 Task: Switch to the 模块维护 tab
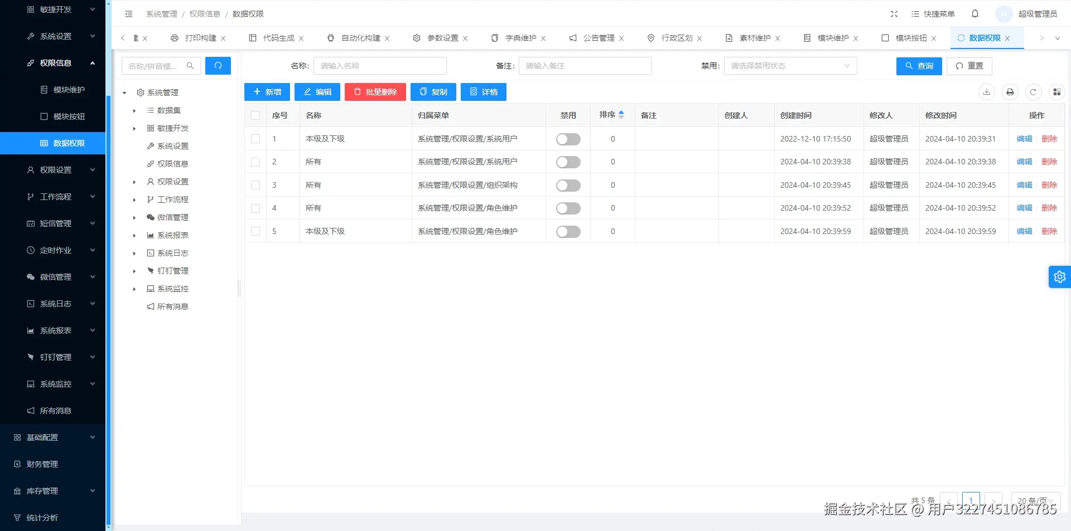point(833,38)
